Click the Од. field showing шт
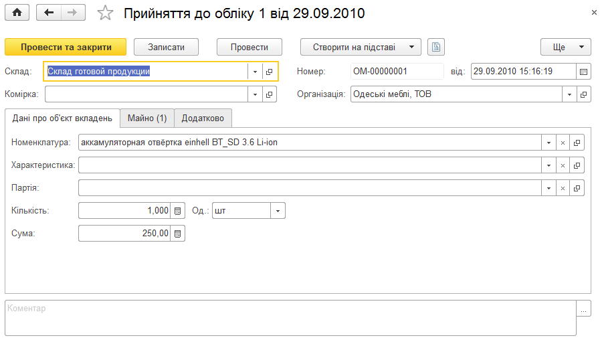 coord(241,211)
